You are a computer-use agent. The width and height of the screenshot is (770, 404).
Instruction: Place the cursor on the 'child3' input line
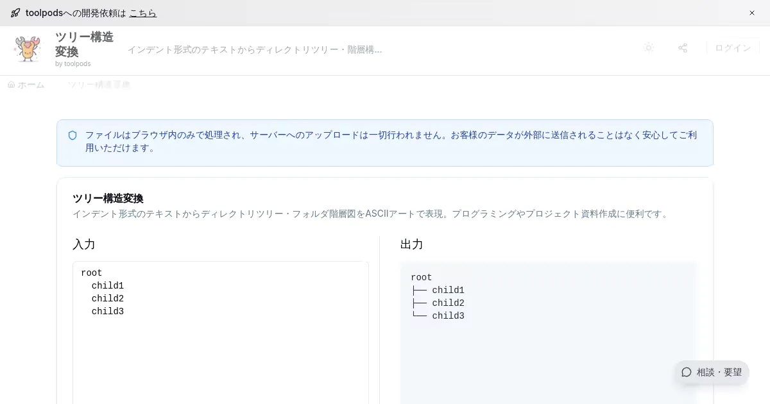[x=108, y=312]
